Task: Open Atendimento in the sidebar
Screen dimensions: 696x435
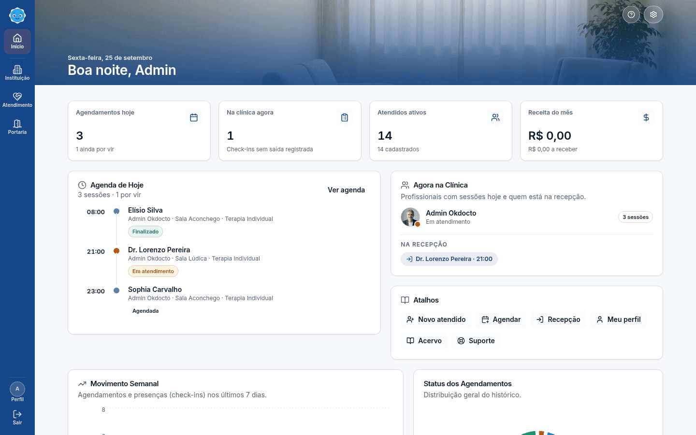Action: click(17, 100)
